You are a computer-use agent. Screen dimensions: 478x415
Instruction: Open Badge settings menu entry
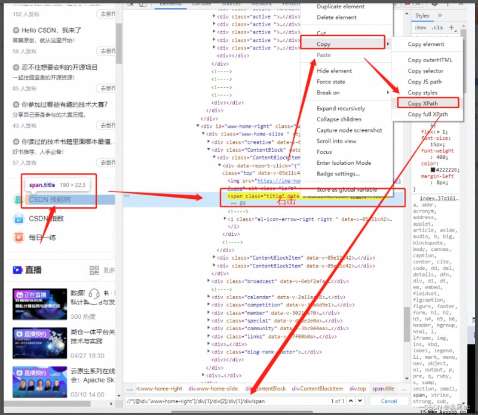point(347,174)
